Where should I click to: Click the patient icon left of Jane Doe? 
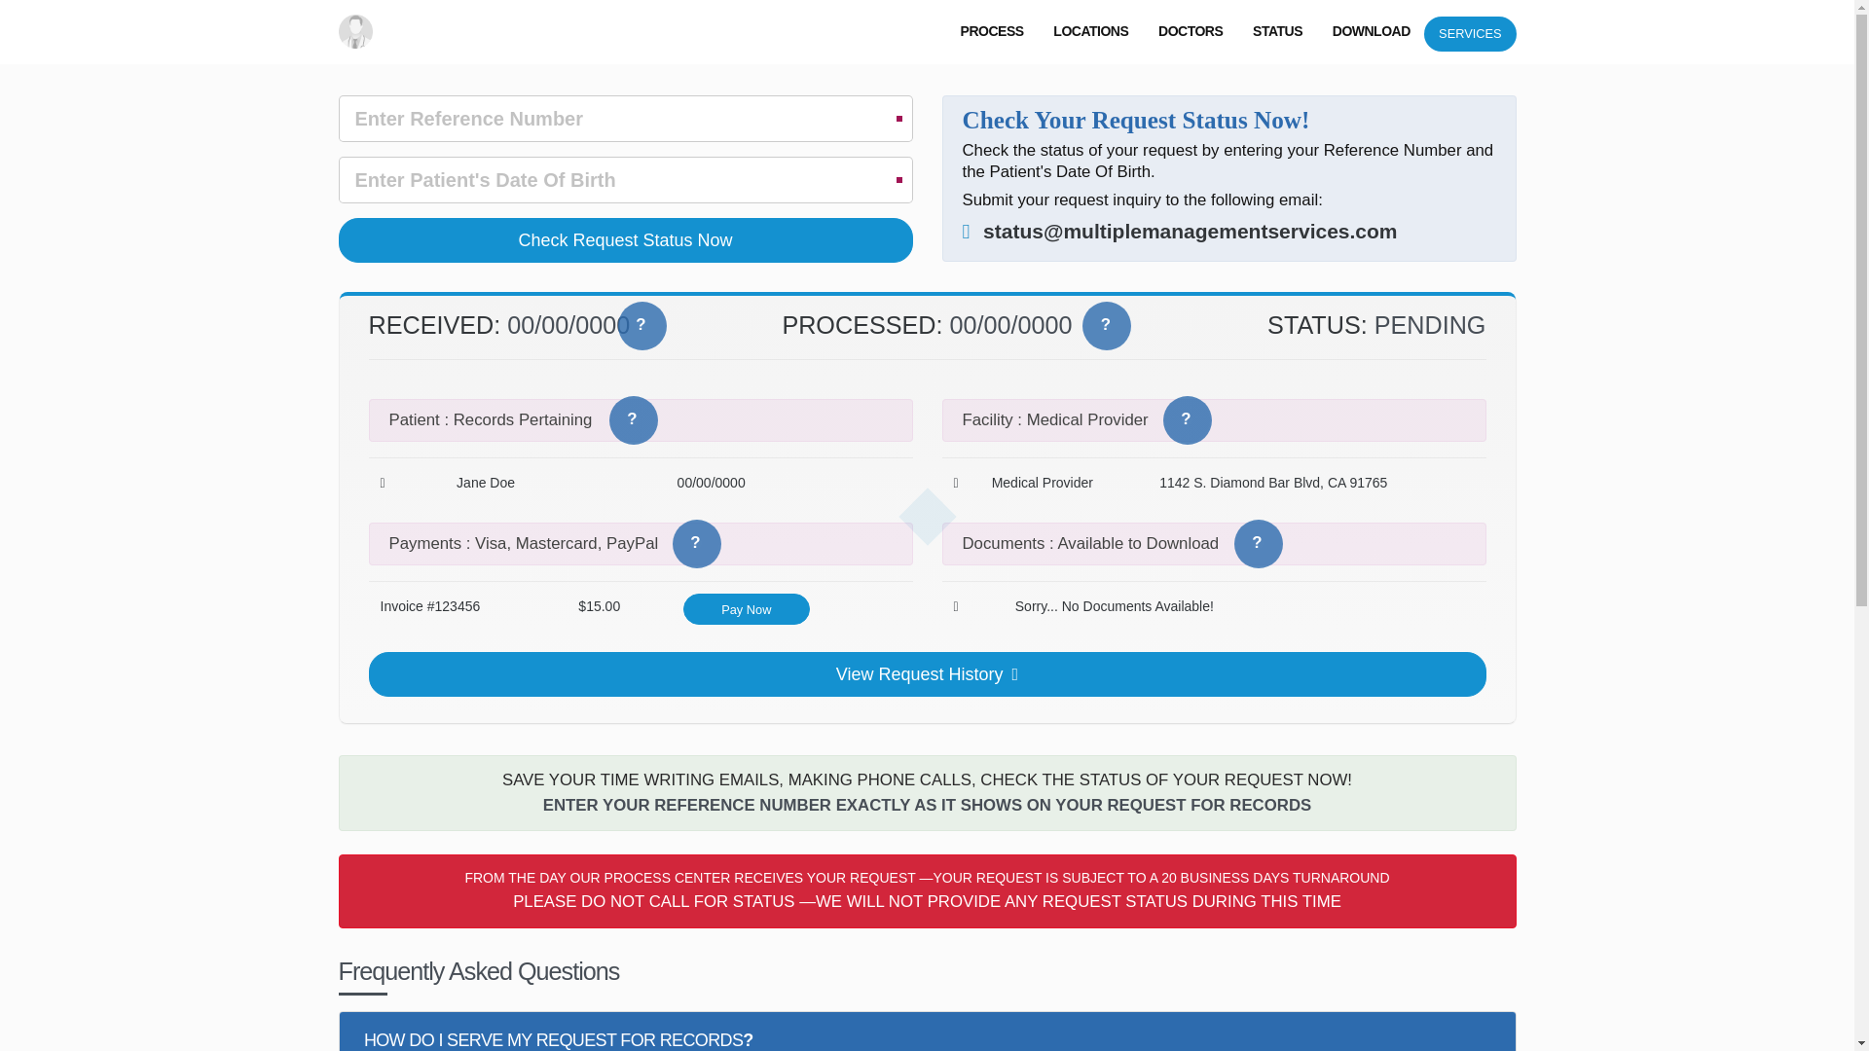(x=383, y=483)
